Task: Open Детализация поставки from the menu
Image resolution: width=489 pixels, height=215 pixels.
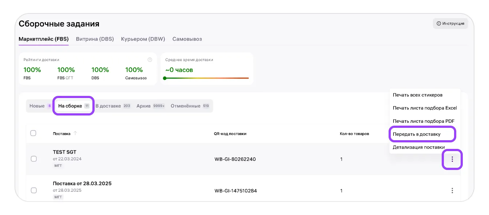Action: (419, 147)
